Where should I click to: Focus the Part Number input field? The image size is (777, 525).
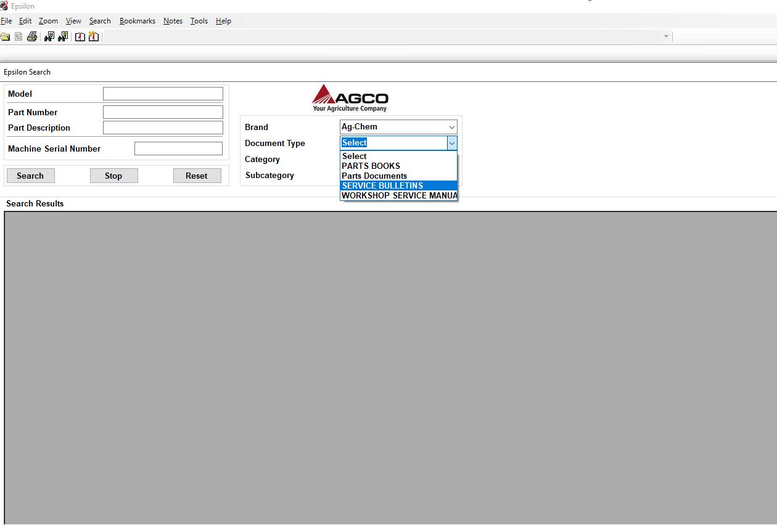163,112
